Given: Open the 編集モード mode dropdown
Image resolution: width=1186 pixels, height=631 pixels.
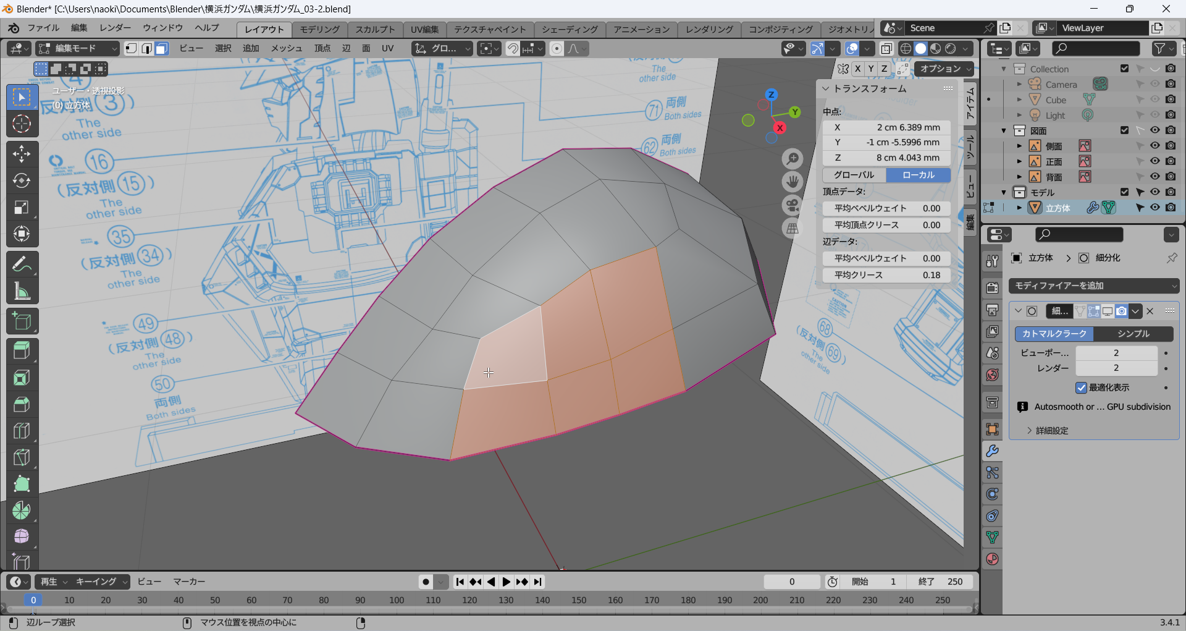Looking at the screenshot, I should 78,49.
